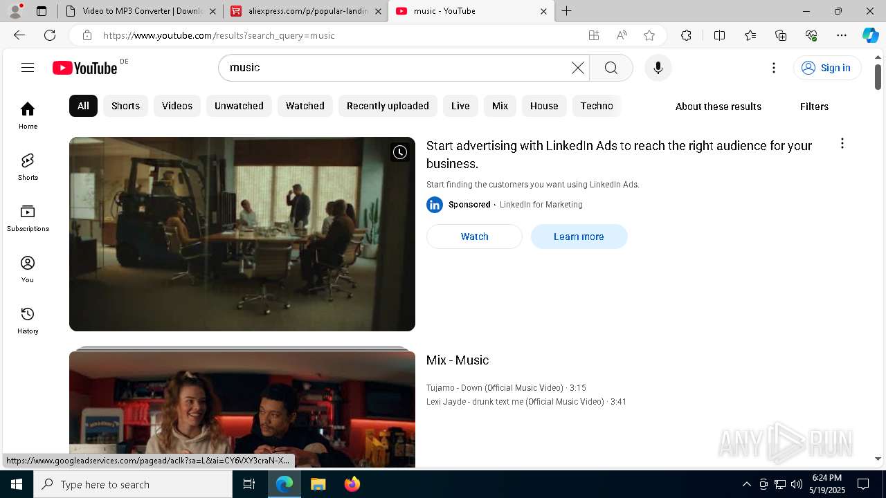The image size is (886, 498).
Task: Add this page to favorites (star)
Action: point(649,35)
